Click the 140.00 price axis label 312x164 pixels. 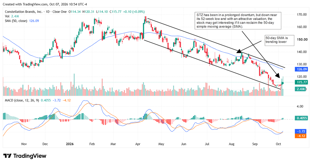pyautogui.click(x=302, y=52)
